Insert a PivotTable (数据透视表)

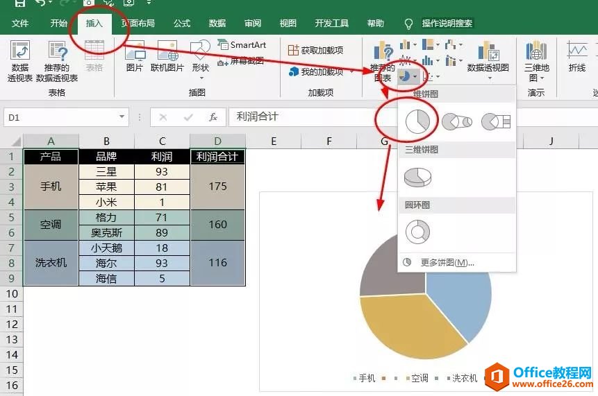(x=20, y=61)
